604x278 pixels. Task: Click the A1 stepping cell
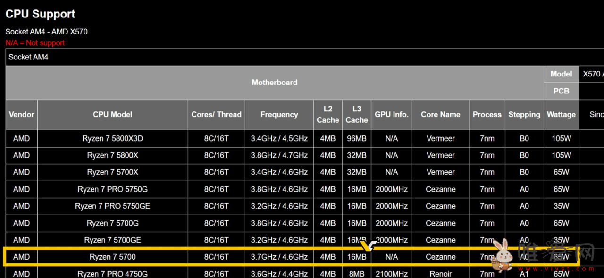point(524,273)
